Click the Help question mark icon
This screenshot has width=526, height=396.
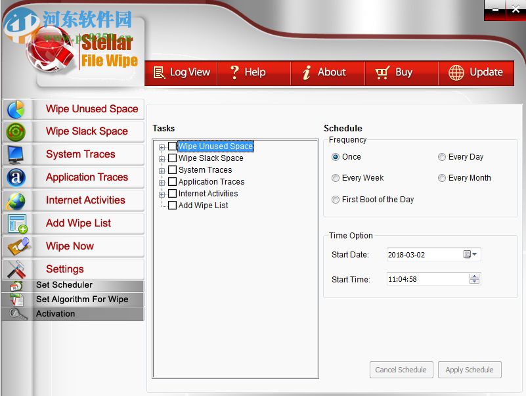point(234,72)
